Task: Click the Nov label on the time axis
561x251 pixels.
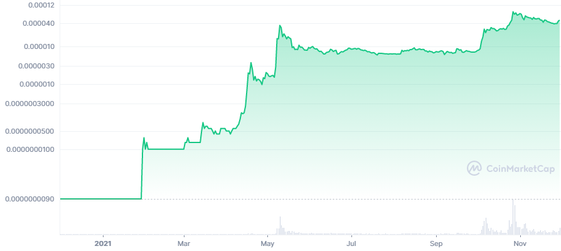Action: (519, 243)
